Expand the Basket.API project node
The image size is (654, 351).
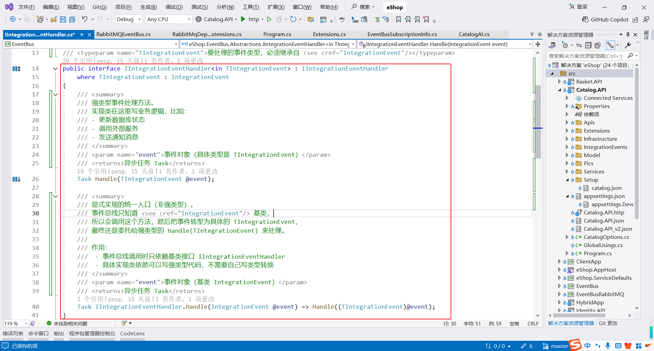point(559,81)
